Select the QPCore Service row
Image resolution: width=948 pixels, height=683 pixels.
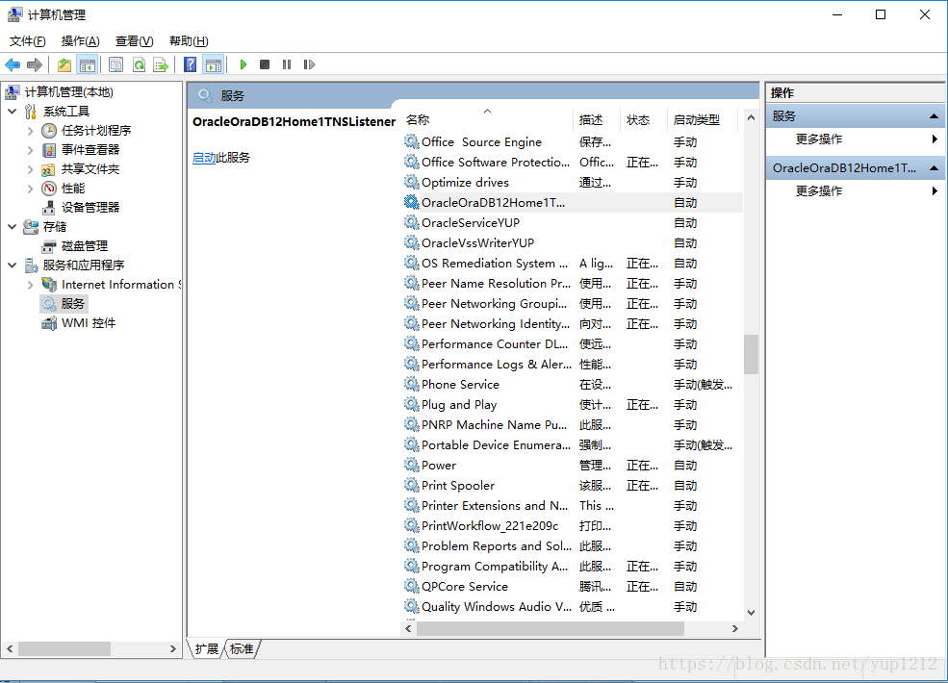572,586
